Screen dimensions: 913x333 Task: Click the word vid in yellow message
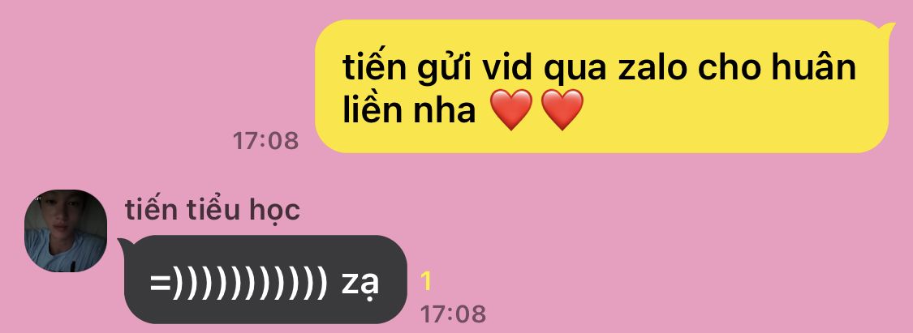pos(507,67)
